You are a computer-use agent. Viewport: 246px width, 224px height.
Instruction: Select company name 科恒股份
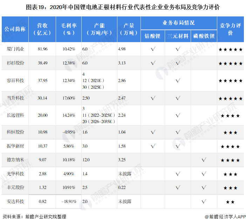coord(15,132)
